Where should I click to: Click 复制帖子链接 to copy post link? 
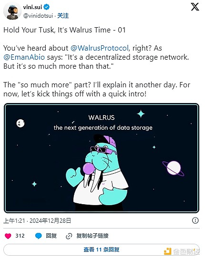pos(92,236)
